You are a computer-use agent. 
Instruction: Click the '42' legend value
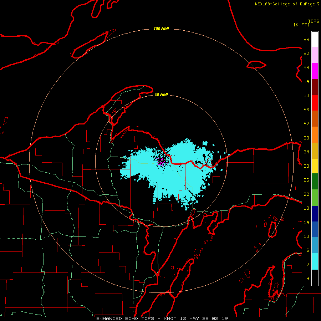(x=306, y=124)
